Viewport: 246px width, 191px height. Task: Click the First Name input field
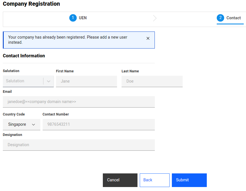(x=86, y=81)
